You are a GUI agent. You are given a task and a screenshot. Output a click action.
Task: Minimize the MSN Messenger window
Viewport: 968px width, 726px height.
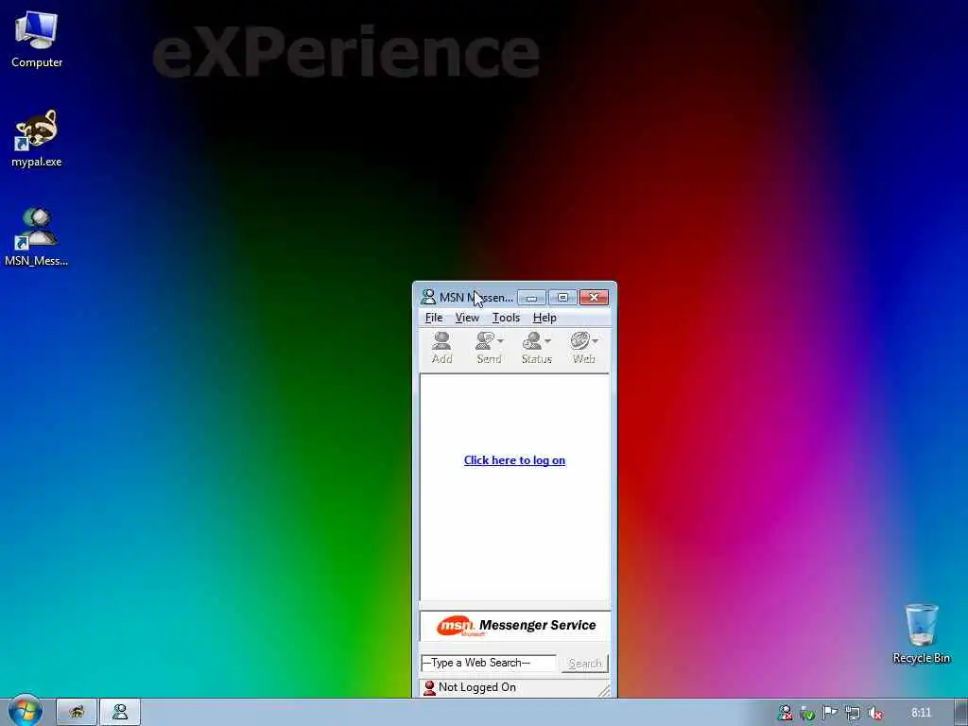(x=531, y=298)
